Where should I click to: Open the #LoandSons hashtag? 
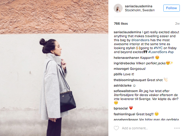(158, 52)
